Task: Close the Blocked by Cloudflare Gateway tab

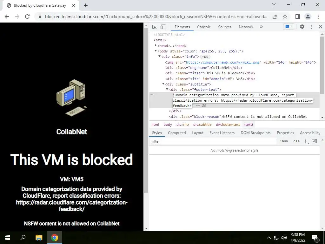Action: coord(74,5)
